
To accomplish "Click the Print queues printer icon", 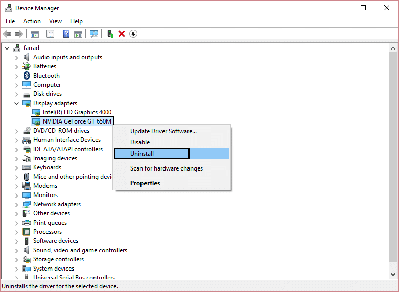I will coord(27,223).
